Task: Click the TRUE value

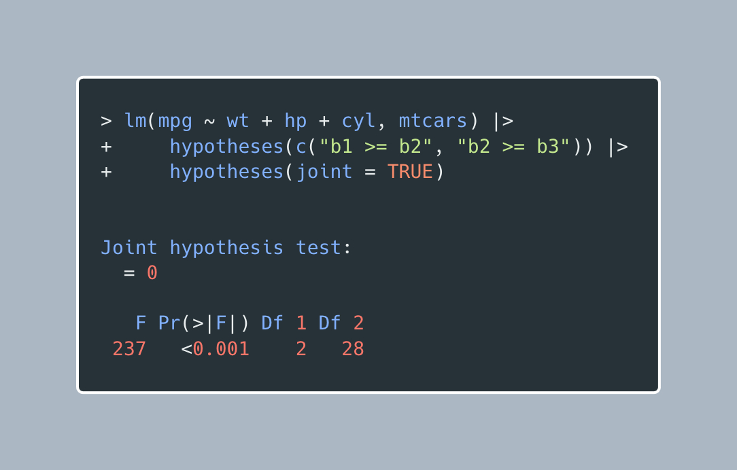Action: [x=410, y=172]
